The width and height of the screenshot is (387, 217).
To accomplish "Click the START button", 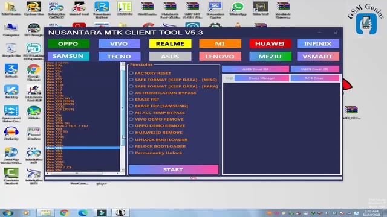I will click(174, 169).
